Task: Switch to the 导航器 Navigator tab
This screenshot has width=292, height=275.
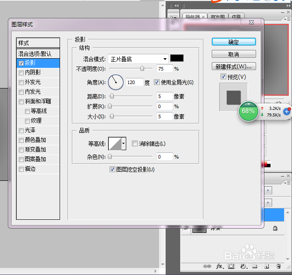Action: [192, 17]
